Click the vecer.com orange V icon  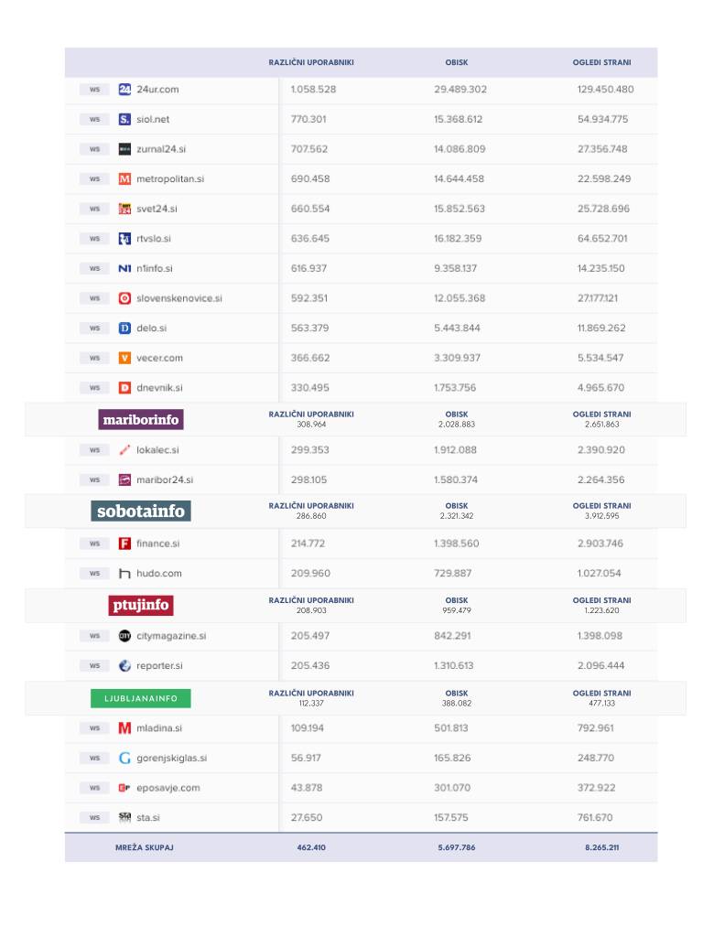tap(125, 358)
